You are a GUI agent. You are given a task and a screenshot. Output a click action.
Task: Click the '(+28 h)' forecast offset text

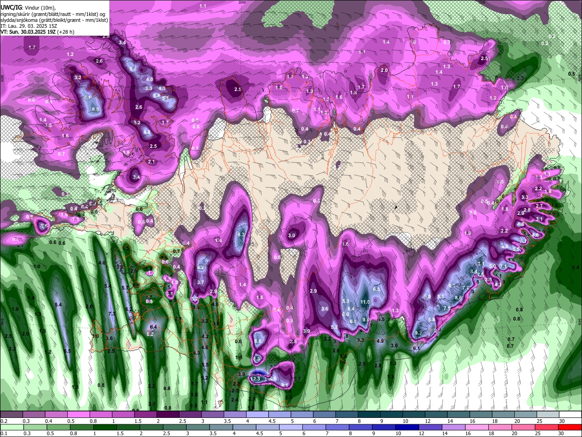click(x=66, y=32)
